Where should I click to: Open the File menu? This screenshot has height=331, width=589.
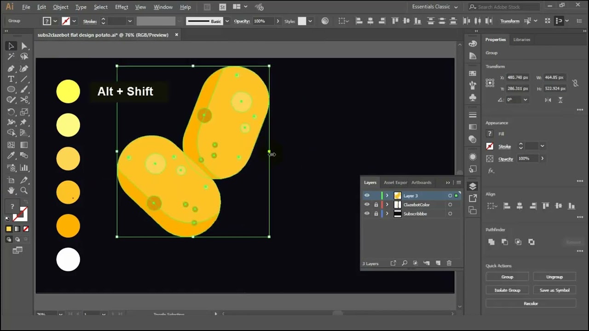click(x=26, y=7)
